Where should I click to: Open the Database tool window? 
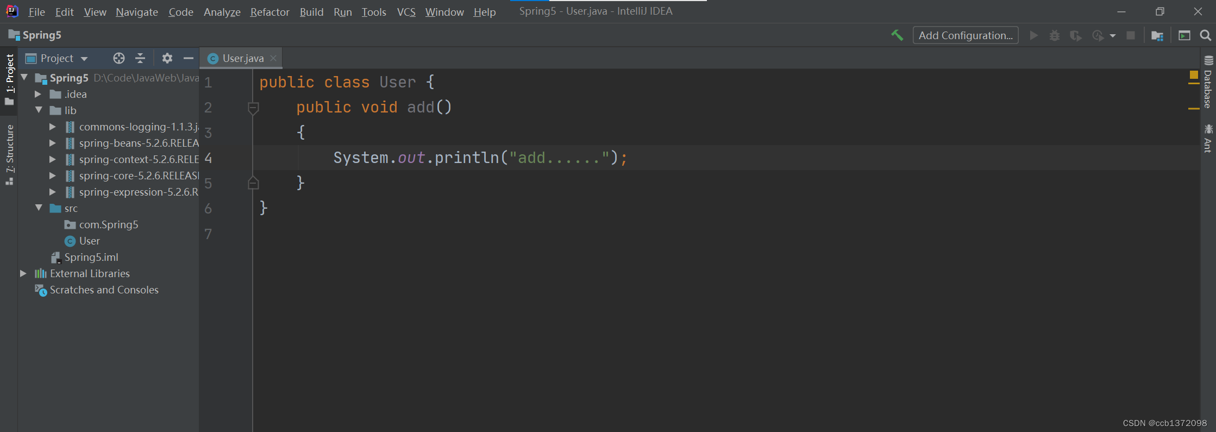point(1208,82)
